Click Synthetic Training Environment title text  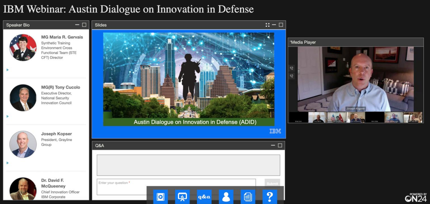(59, 50)
